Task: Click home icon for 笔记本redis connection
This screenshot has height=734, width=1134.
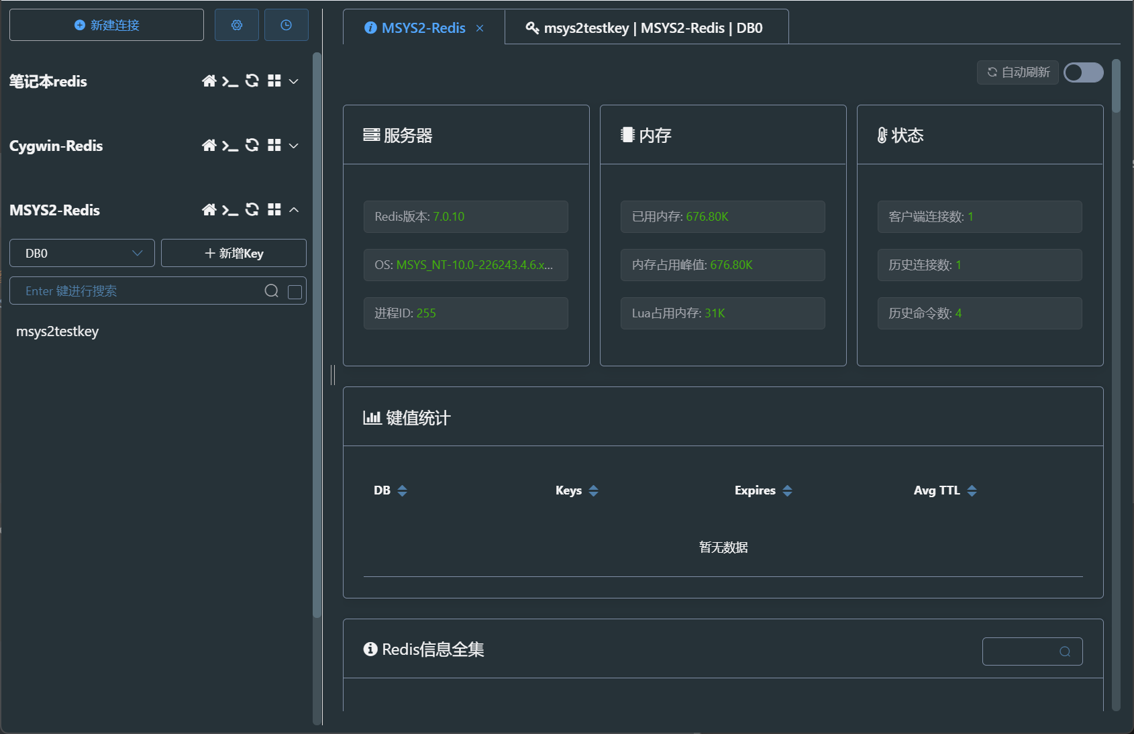Action: click(x=209, y=81)
